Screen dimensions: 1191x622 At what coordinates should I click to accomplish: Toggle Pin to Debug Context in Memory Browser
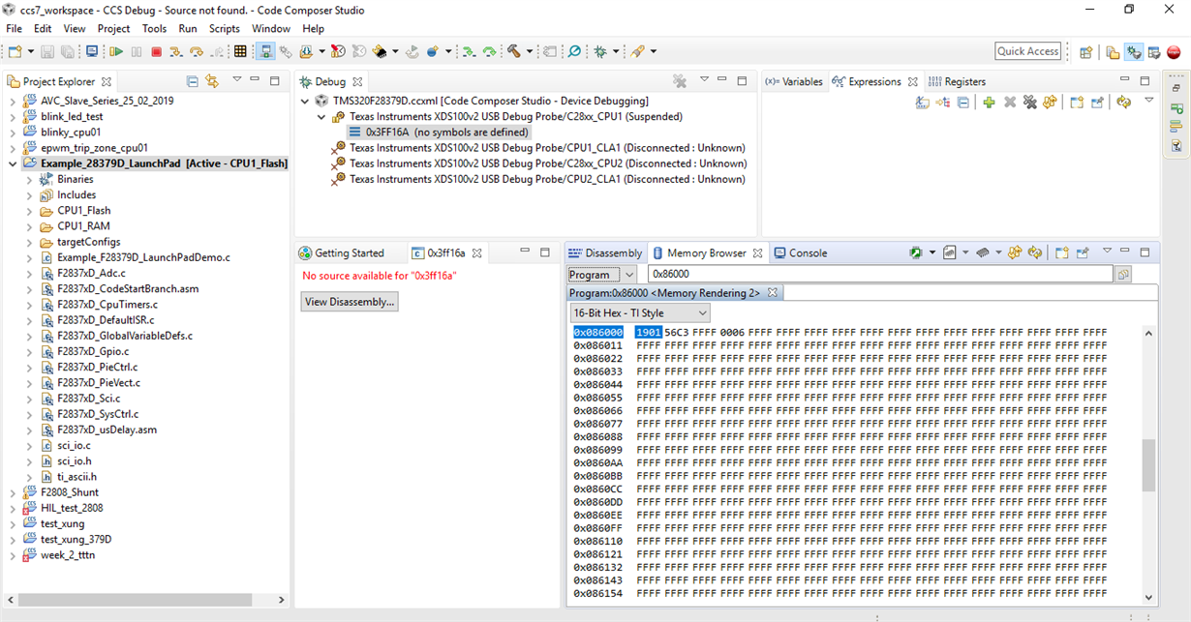point(1082,252)
